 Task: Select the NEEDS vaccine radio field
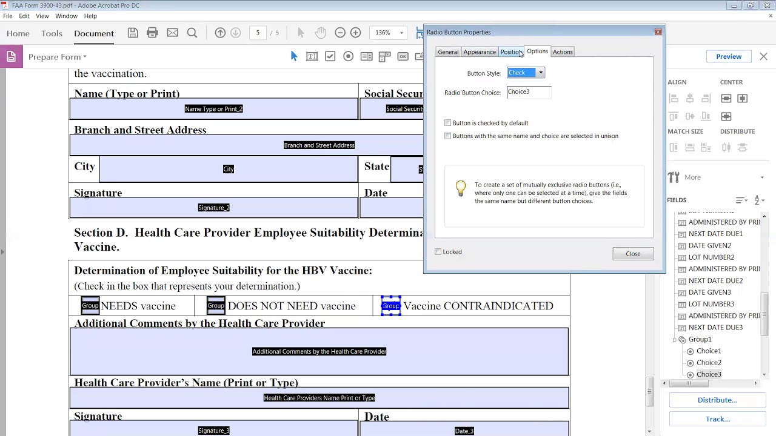(x=90, y=306)
